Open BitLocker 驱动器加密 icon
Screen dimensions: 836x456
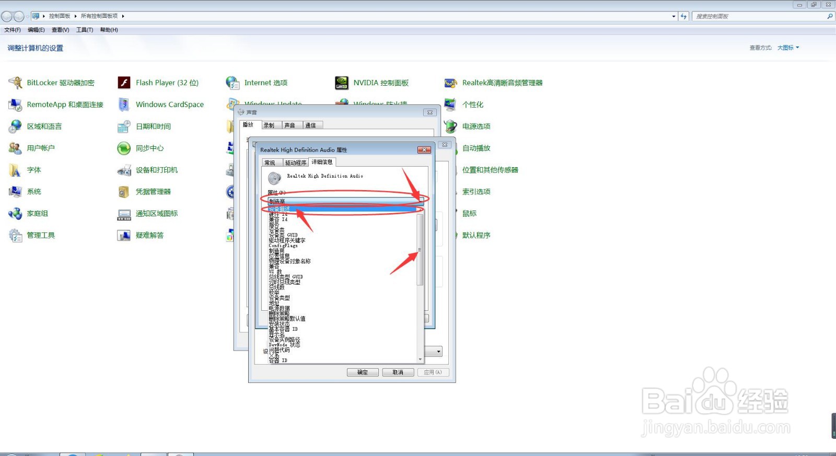tap(15, 83)
